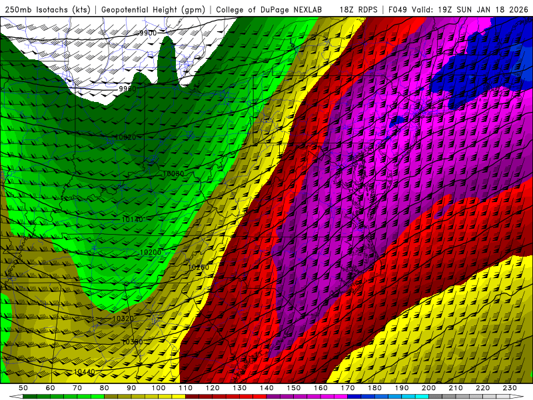
Task: Click the 150 value on the color scale
Action: click(x=294, y=388)
